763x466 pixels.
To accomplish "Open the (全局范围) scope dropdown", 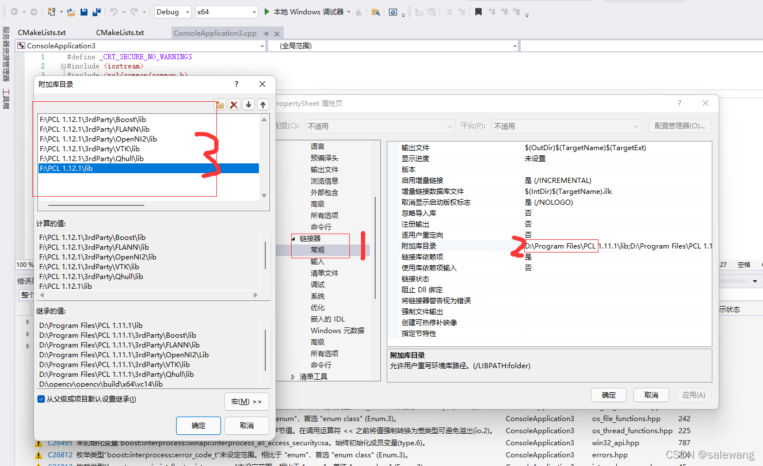I will [394, 45].
